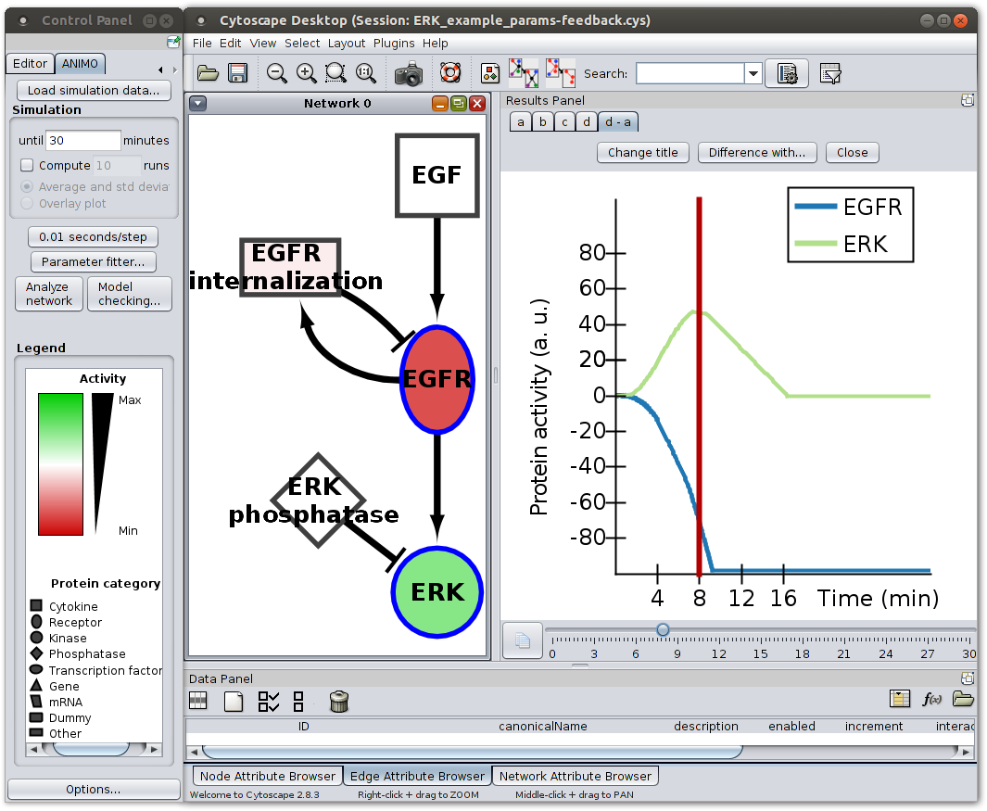Enable the Compute runs checkbox

tap(27, 165)
